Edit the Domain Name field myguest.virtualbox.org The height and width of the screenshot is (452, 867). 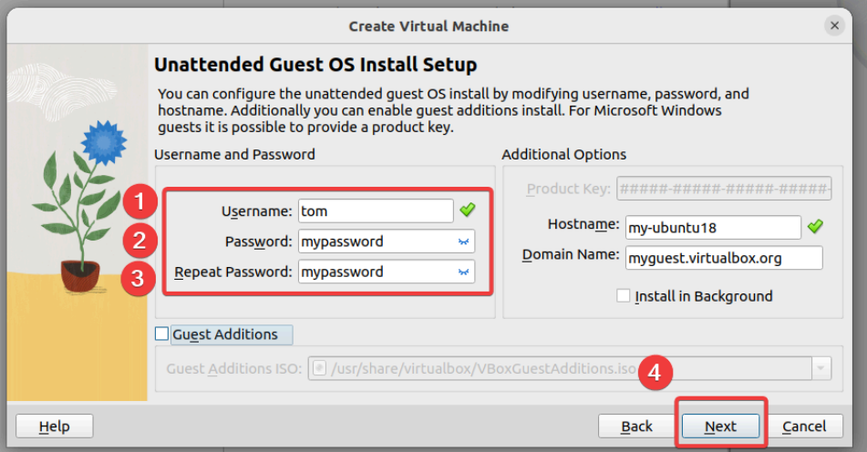tap(724, 258)
